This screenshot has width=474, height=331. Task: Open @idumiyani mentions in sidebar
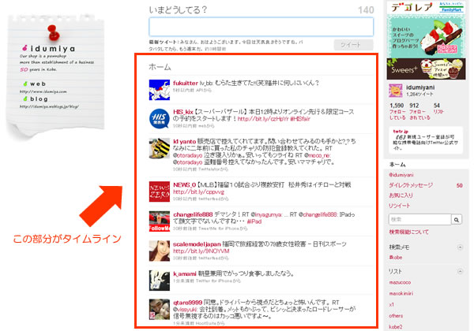tap(401, 175)
